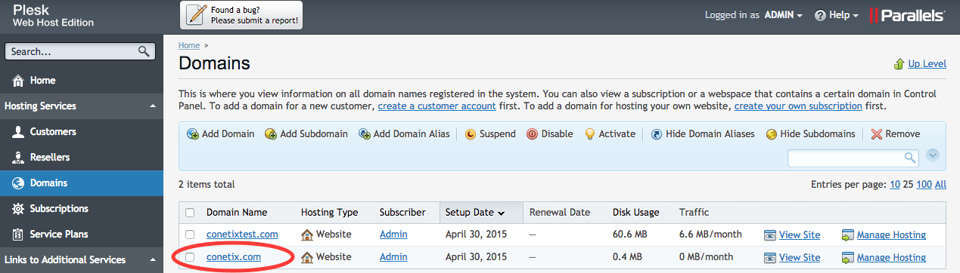The image size is (960, 273).
Task: Click the Customers person icon
Action: (x=18, y=132)
